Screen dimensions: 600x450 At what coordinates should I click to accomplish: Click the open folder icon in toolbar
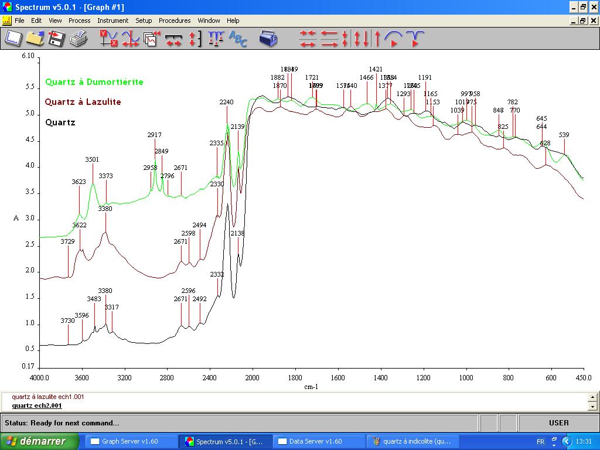(35, 39)
